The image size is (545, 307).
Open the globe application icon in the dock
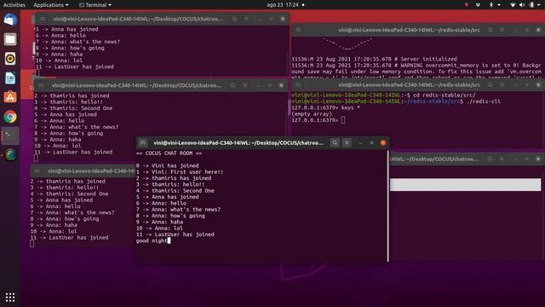point(10,155)
